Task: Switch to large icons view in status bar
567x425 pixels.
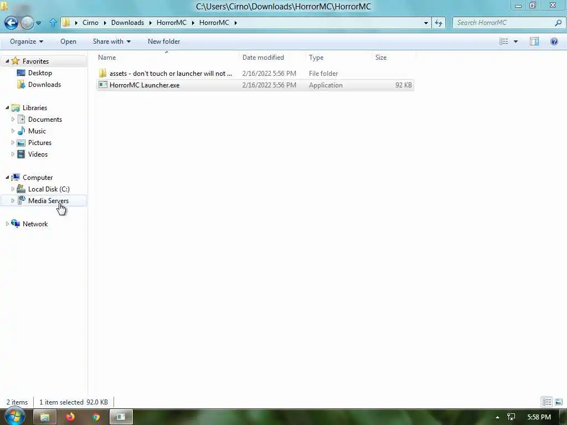Action: tap(559, 402)
